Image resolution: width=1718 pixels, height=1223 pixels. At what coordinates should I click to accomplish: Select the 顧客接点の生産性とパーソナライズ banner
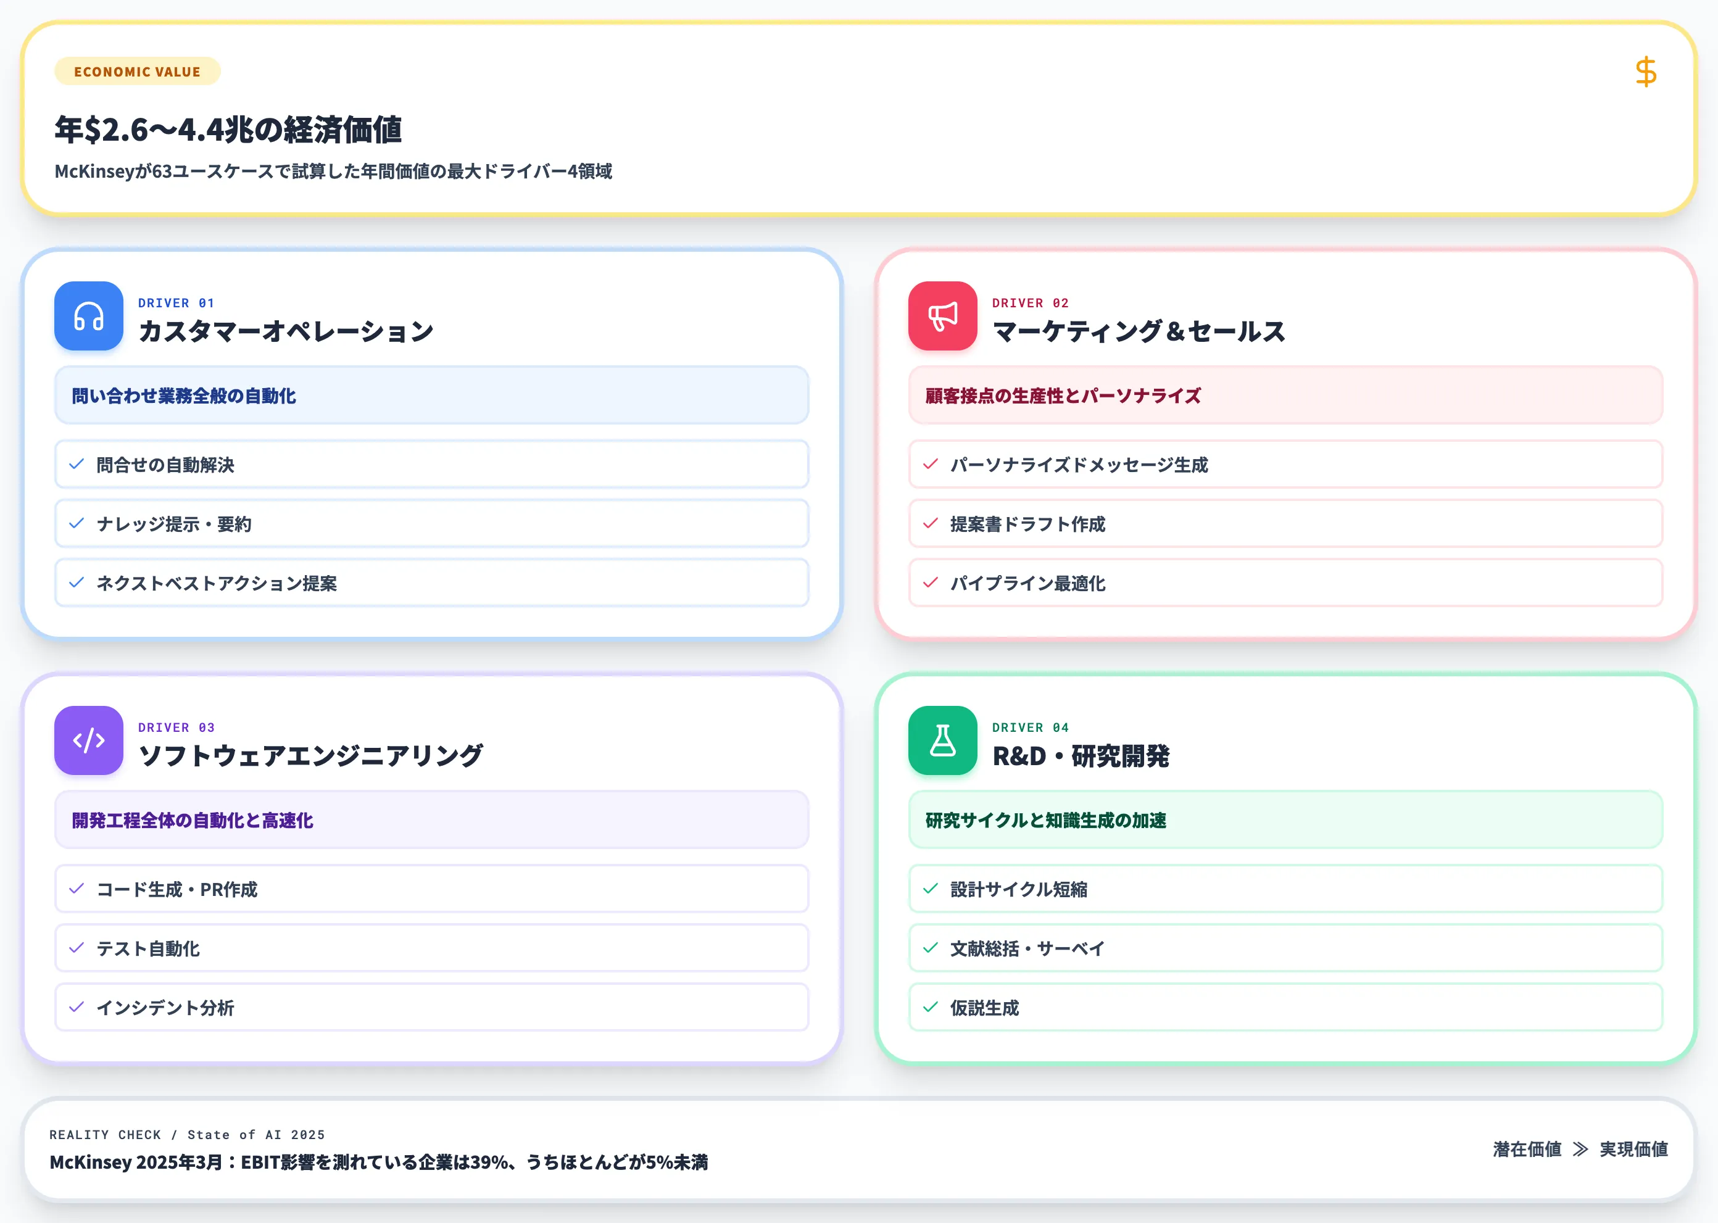tap(1285, 396)
